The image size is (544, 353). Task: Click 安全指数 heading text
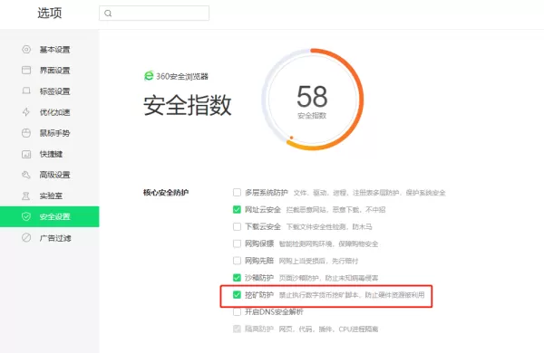click(188, 105)
